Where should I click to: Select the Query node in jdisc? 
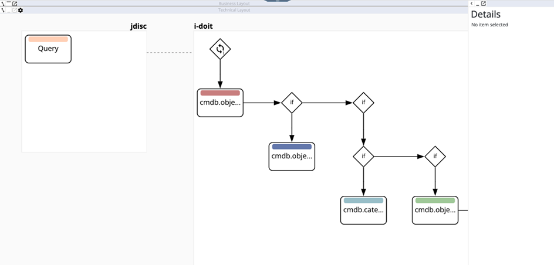point(48,49)
